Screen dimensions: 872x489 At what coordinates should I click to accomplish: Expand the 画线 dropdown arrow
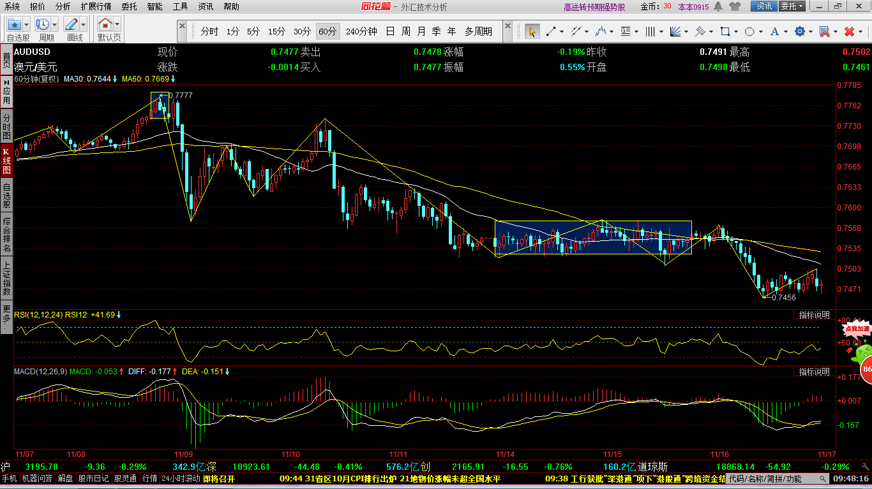point(84,25)
